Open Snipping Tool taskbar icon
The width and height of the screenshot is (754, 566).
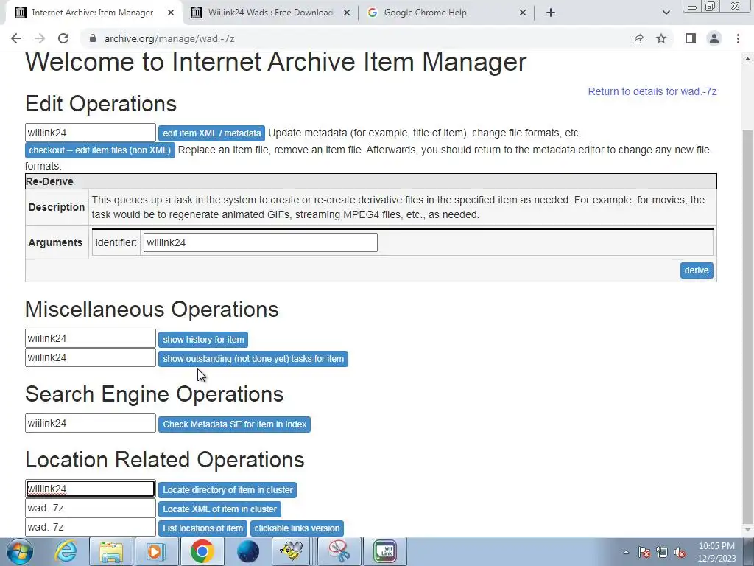[x=339, y=551]
